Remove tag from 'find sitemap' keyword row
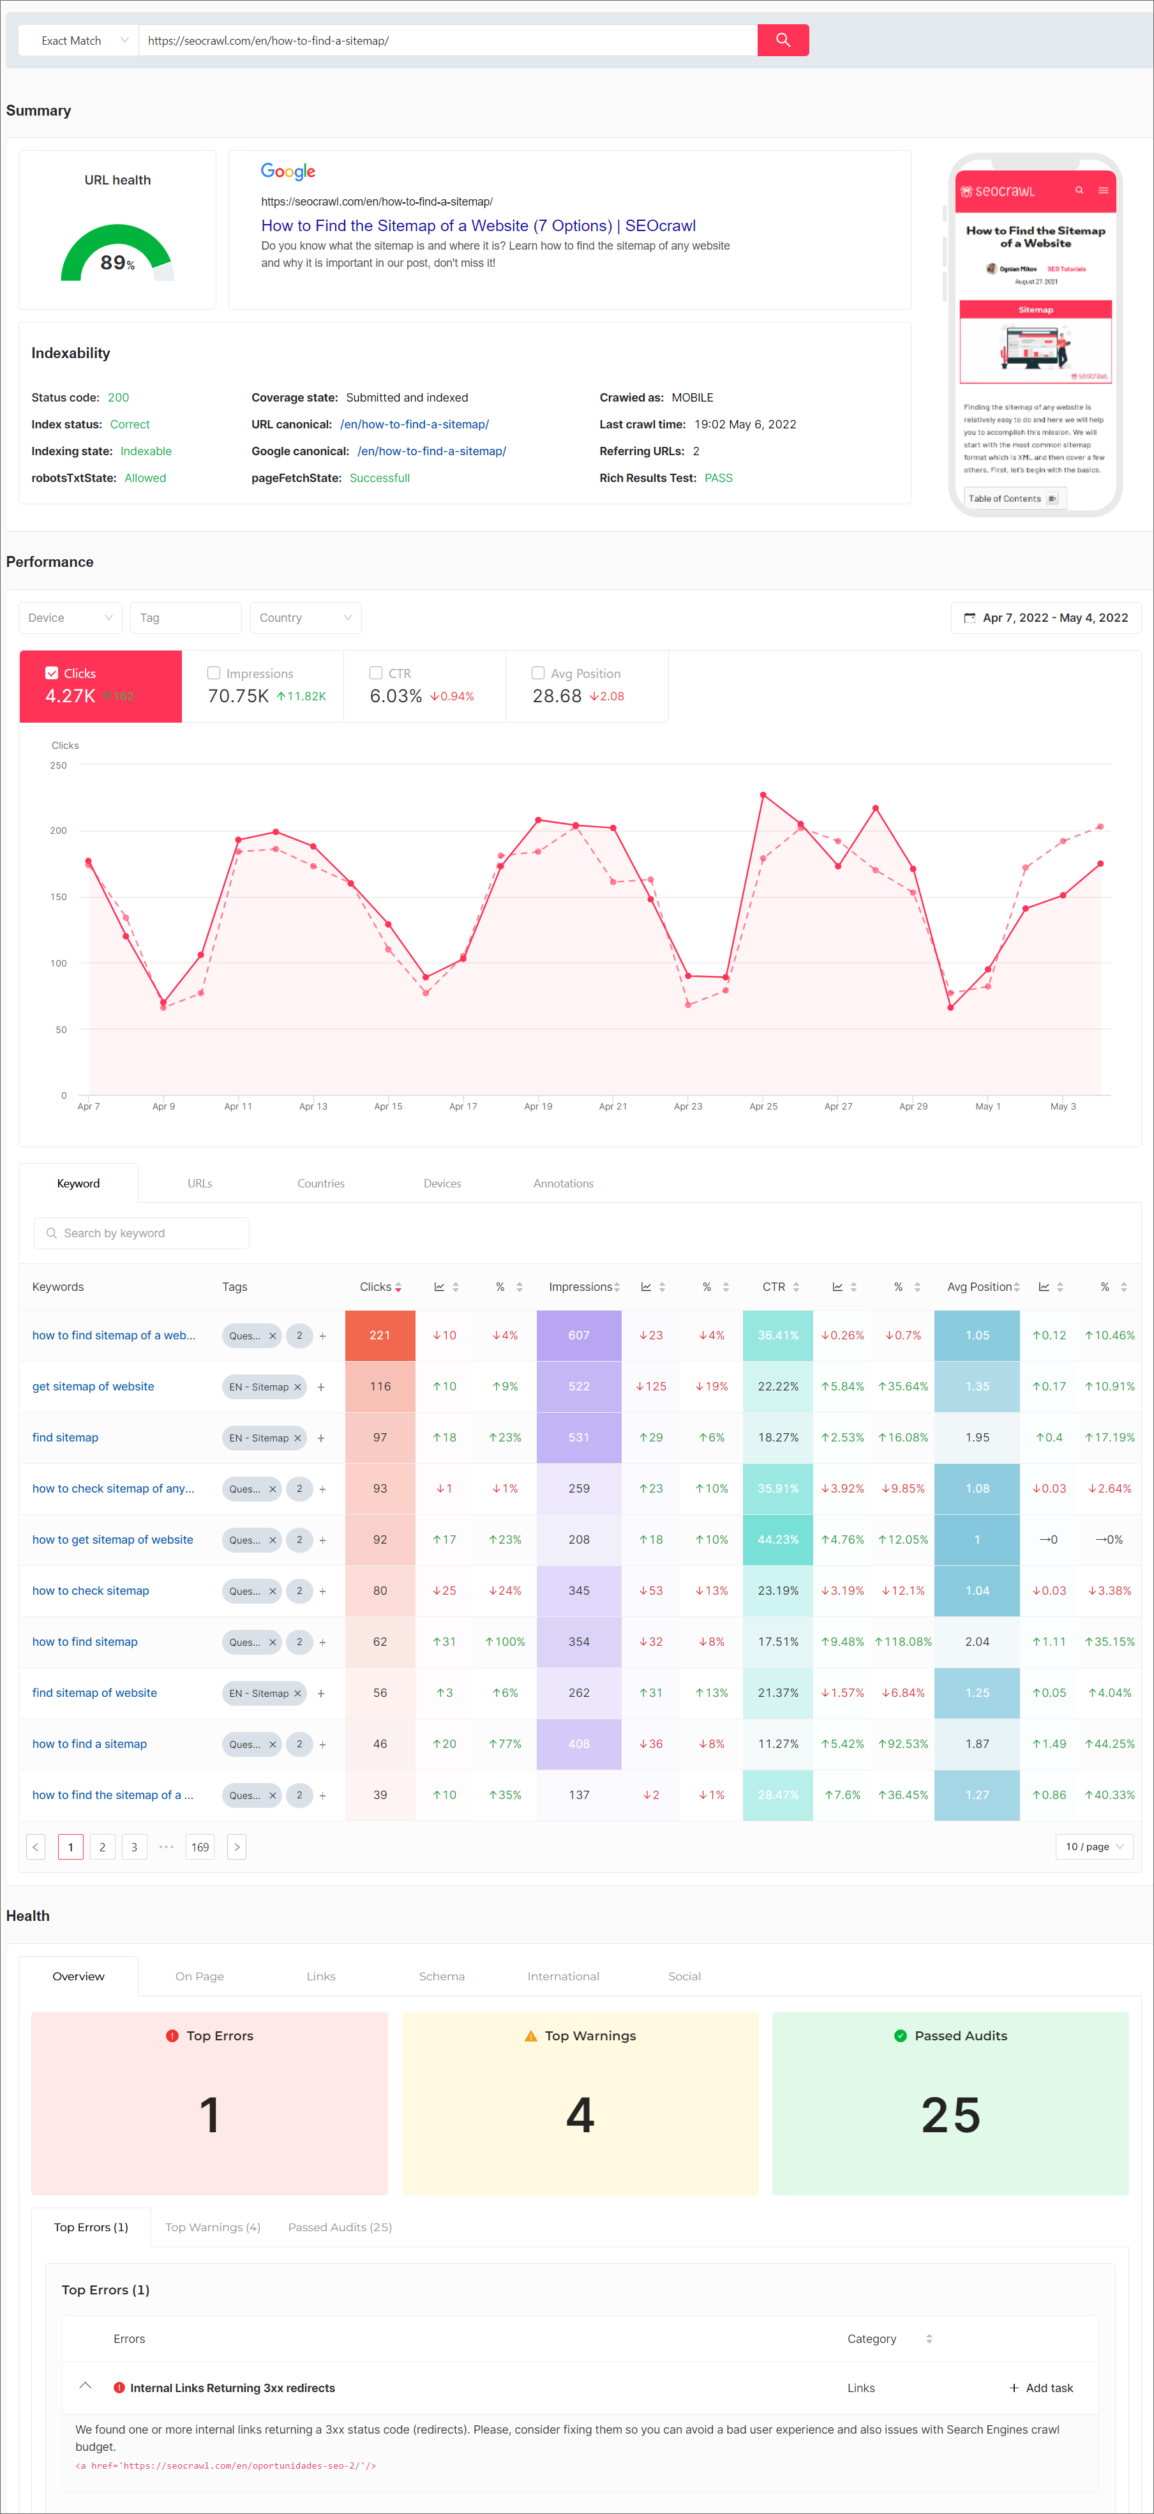Image resolution: width=1154 pixels, height=2514 pixels. 297,1438
